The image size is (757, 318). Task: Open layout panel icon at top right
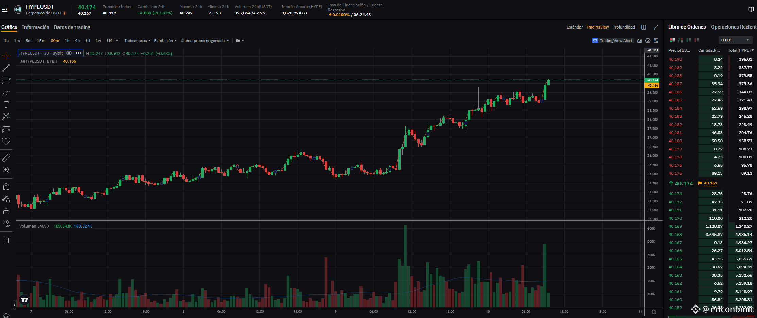point(751,9)
